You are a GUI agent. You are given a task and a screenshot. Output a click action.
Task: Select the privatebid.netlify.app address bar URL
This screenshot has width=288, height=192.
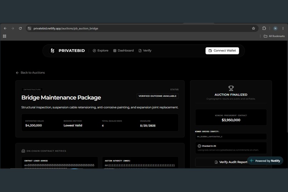click(x=66, y=28)
